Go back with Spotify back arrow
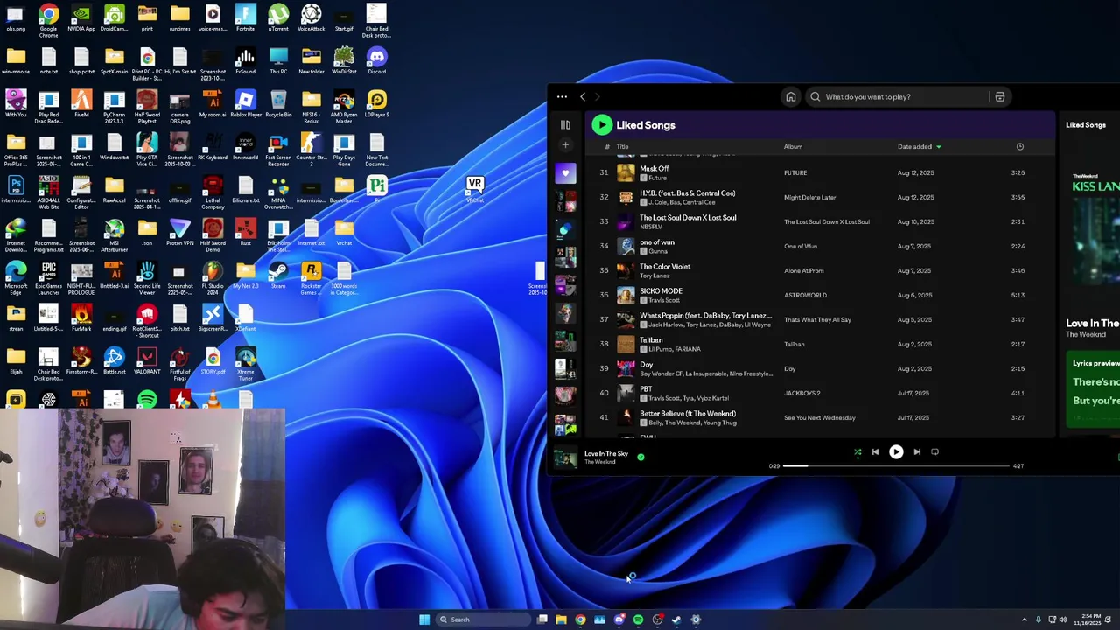Screen dimensions: 1120x630 tap(583, 97)
